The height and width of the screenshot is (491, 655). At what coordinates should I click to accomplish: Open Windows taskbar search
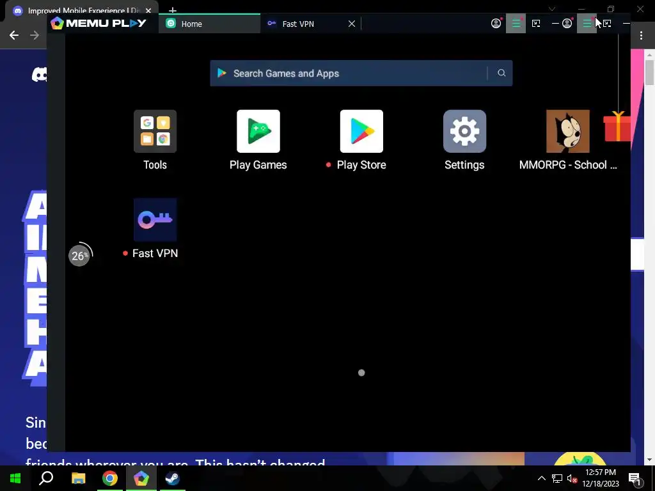[46, 478]
